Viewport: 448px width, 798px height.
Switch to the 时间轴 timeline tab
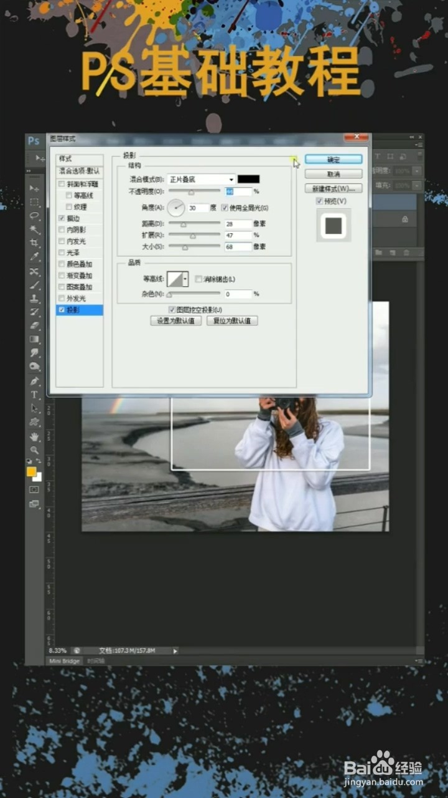point(95,661)
